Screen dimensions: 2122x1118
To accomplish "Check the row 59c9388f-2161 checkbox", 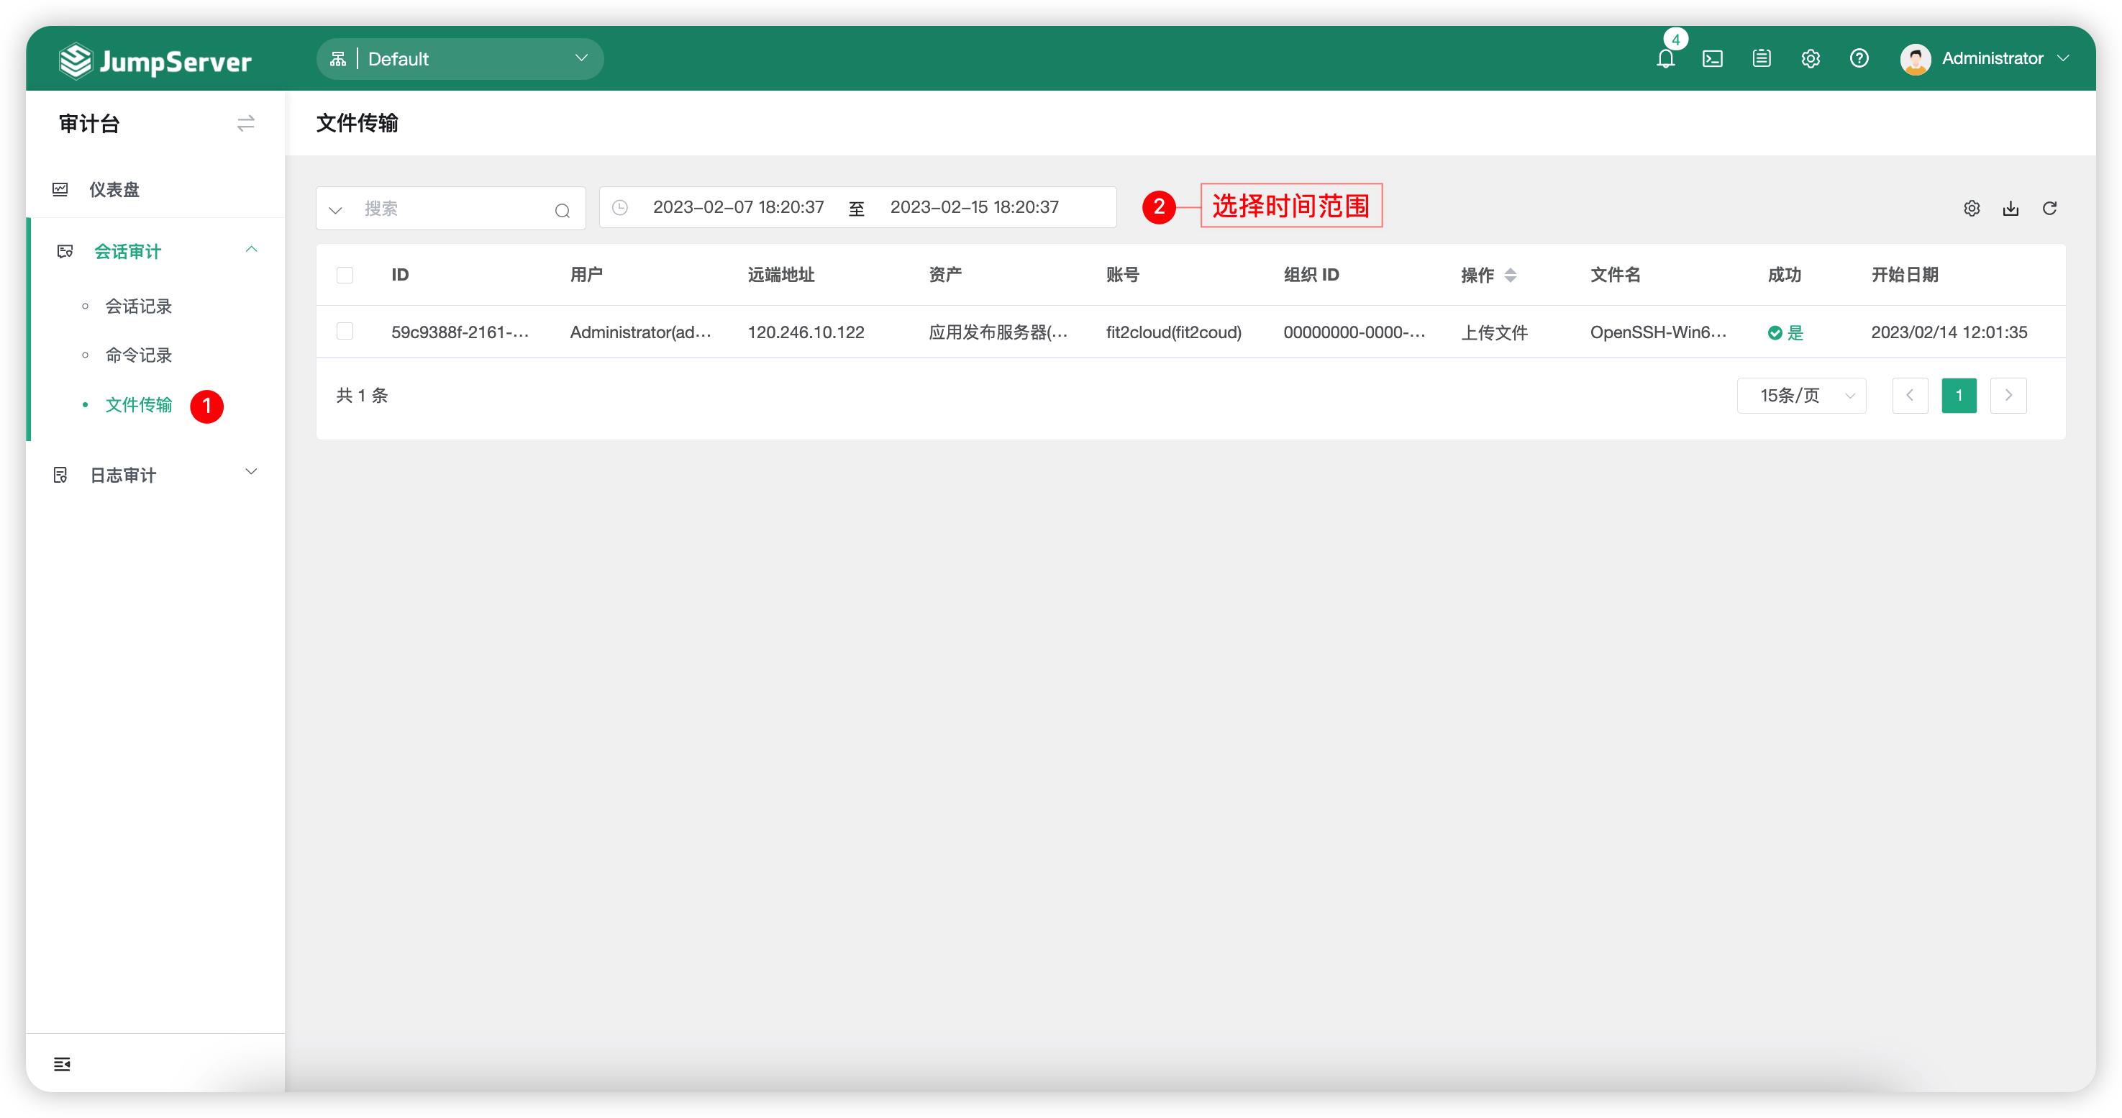I will click(x=345, y=331).
